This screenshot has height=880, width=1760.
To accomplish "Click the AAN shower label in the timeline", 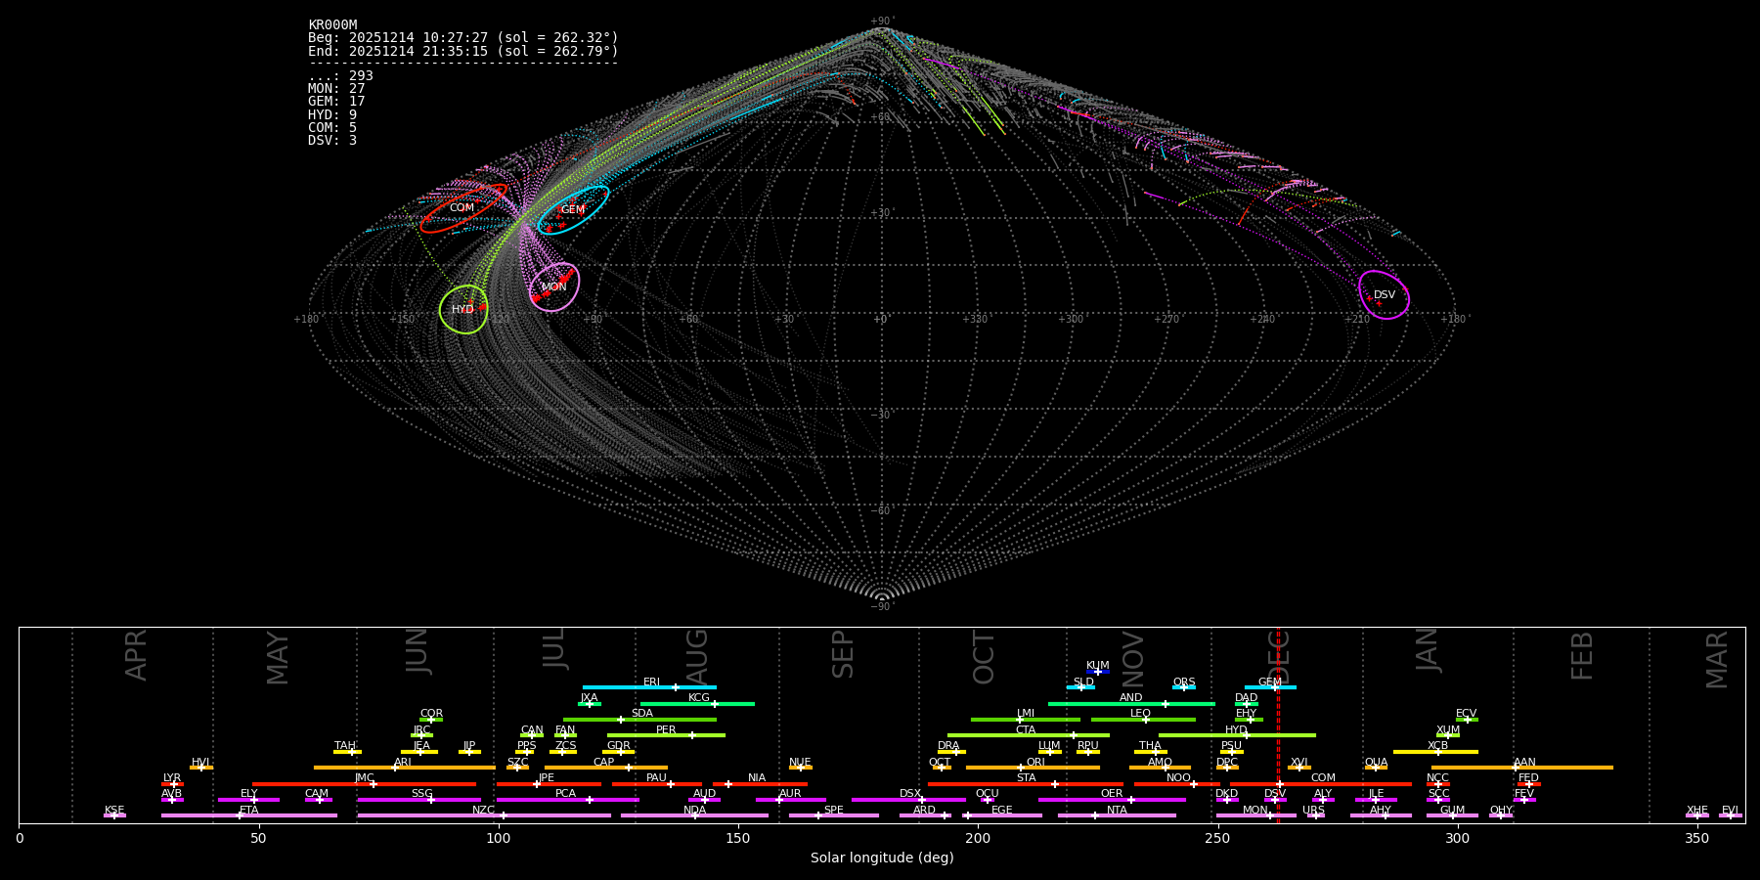I will [1524, 762].
